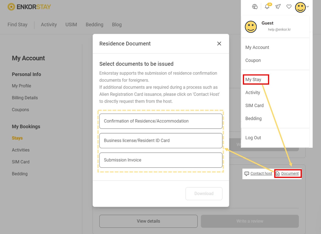Click the smiley profile avatar in header

pos(300,7)
